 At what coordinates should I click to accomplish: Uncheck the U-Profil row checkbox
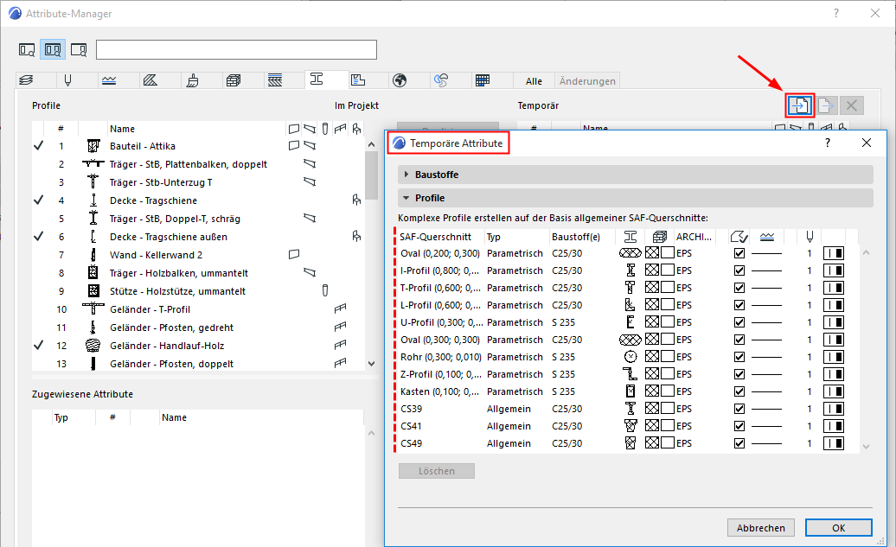click(x=739, y=322)
